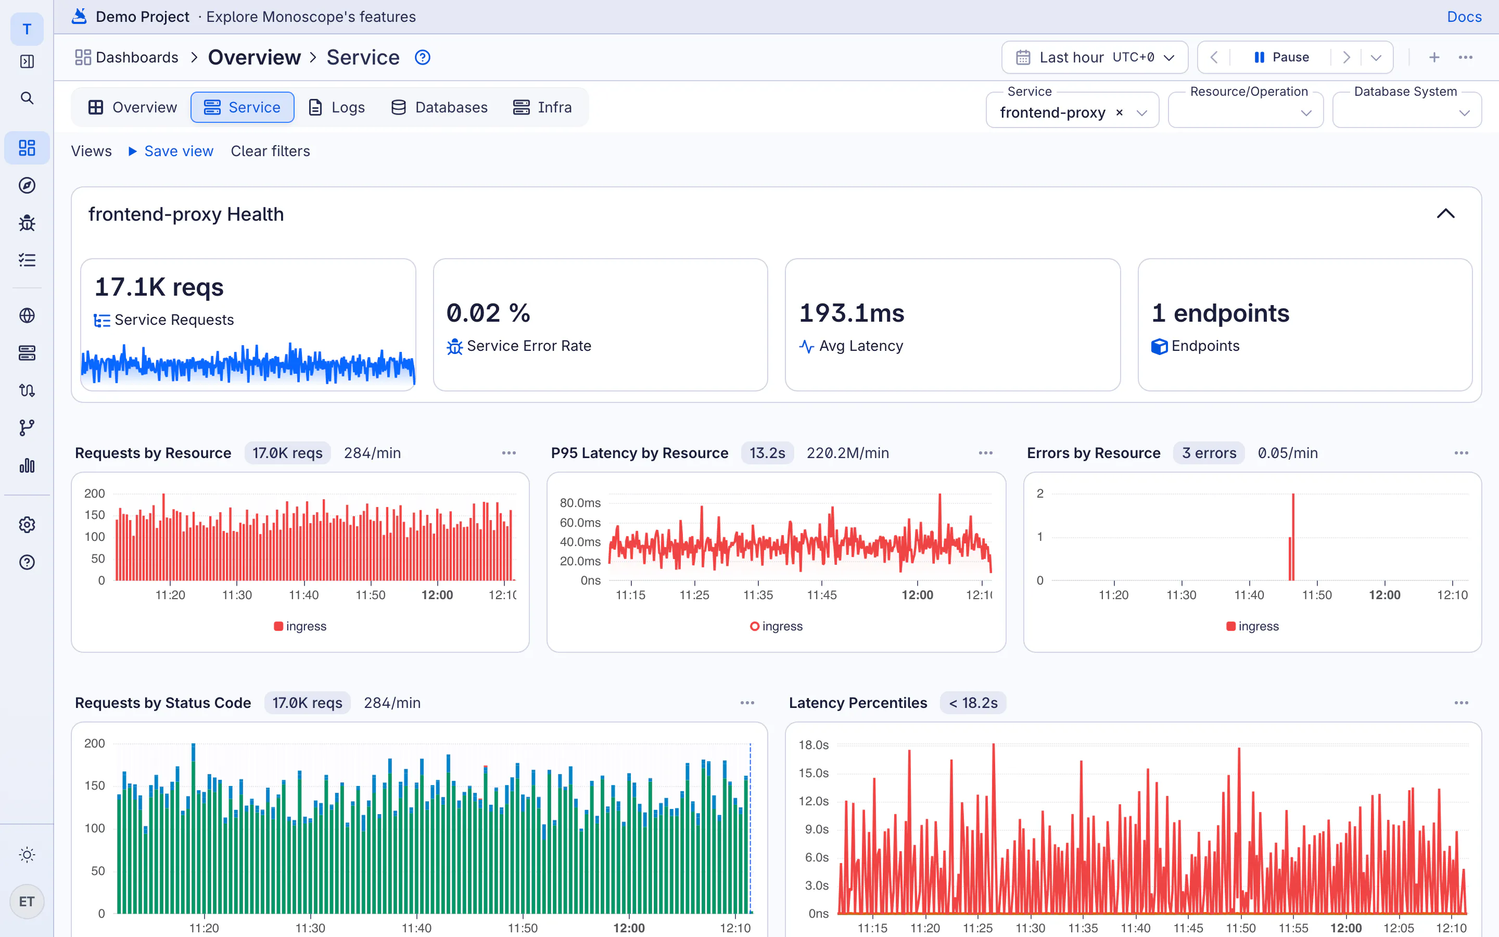Click Clear filters
This screenshot has width=1499, height=937.
270,151
